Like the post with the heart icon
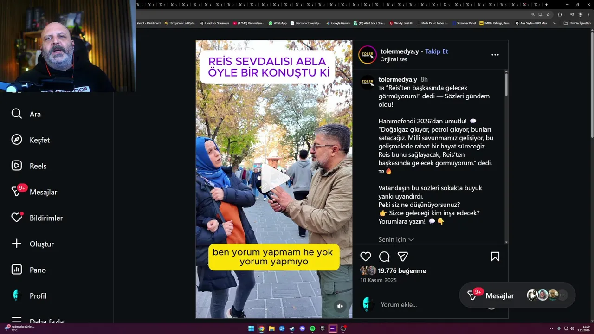The width and height of the screenshot is (594, 334). [366, 257]
